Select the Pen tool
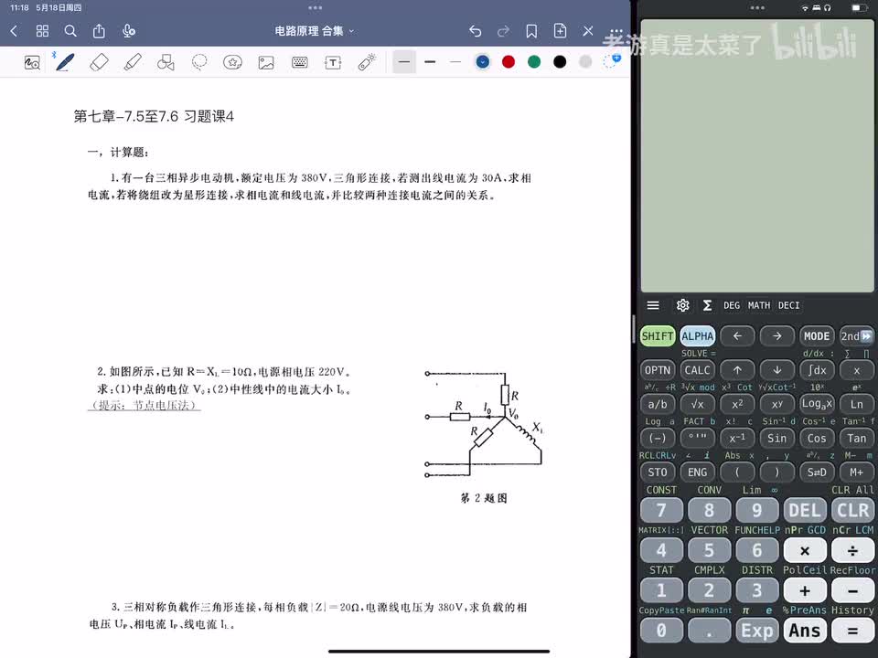The image size is (878, 658). (x=65, y=62)
